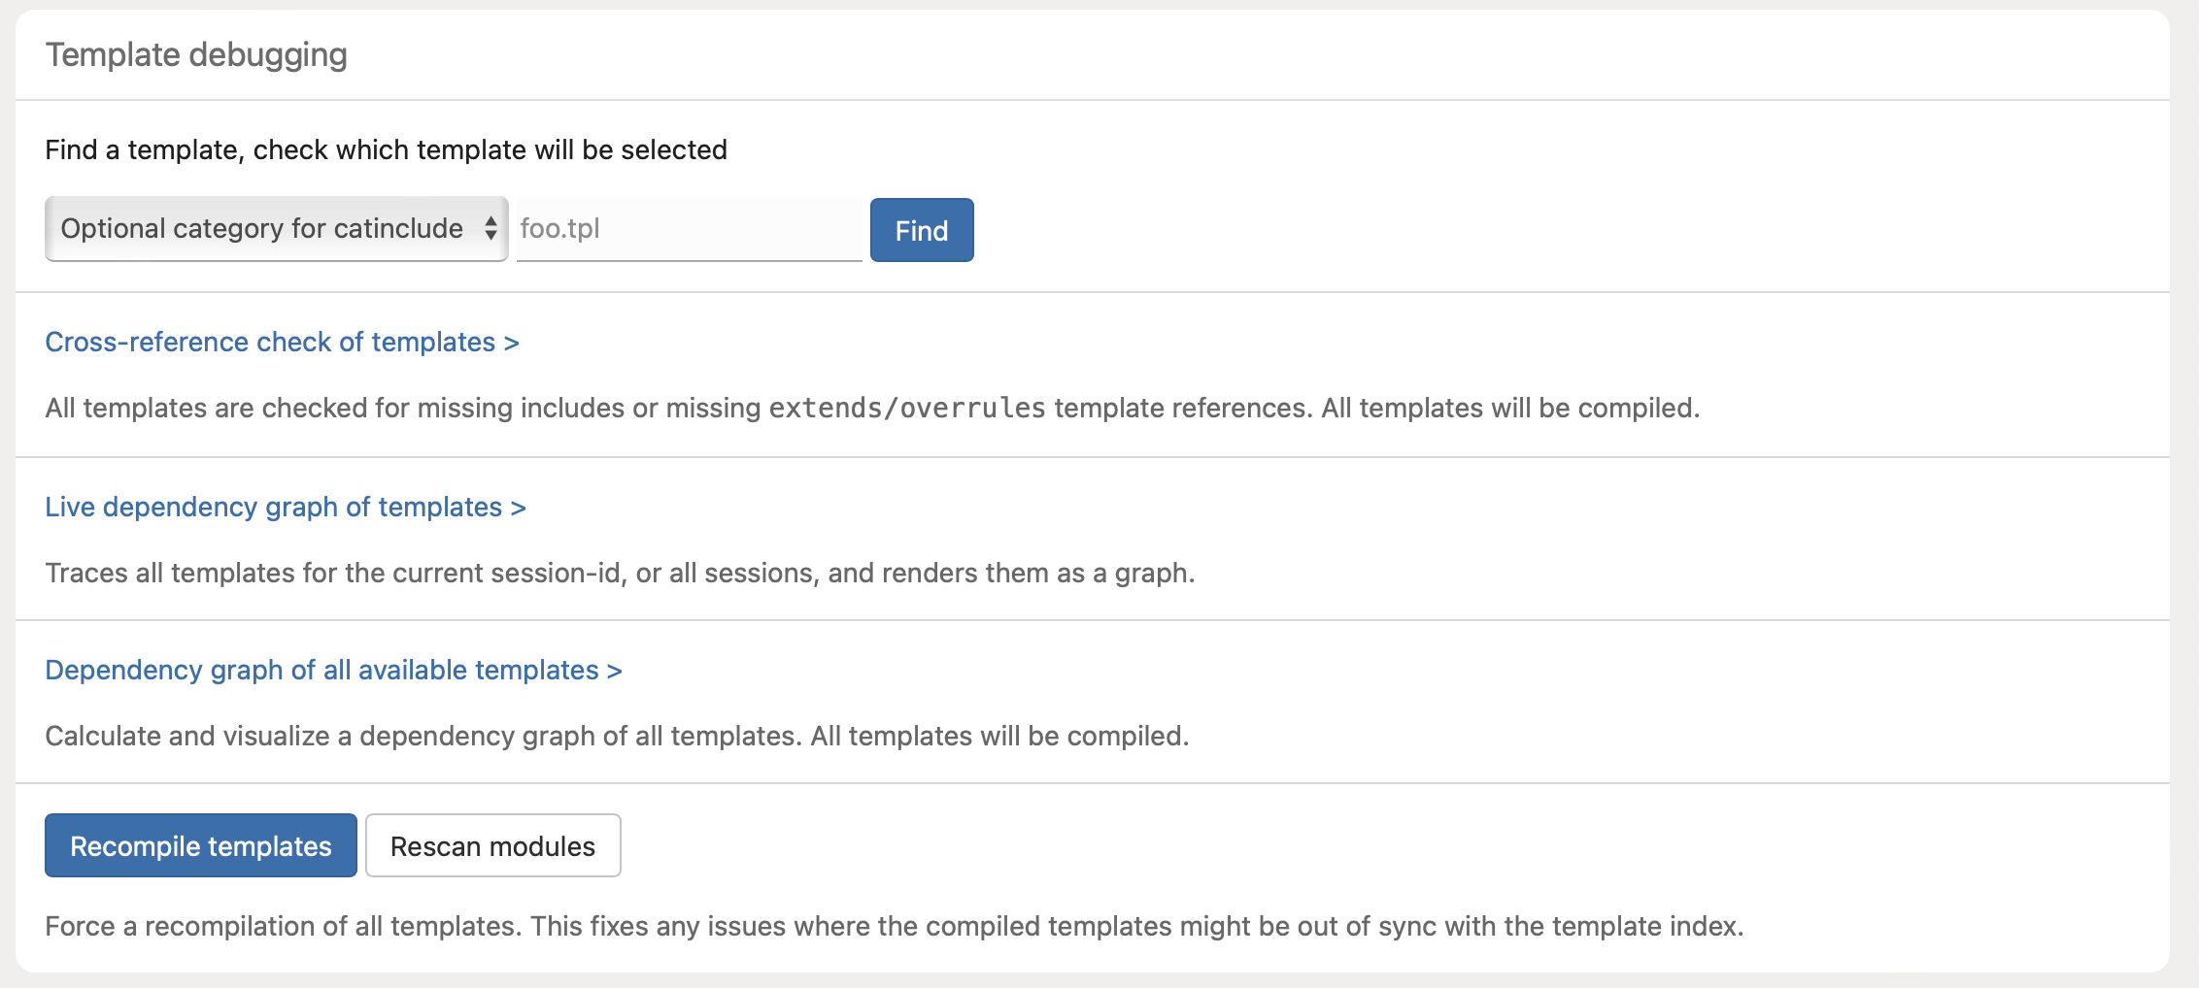Screen dimensions: 2199x988
Task: Click the chevron after Cross-reference check of templates
Action: (512, 343)
